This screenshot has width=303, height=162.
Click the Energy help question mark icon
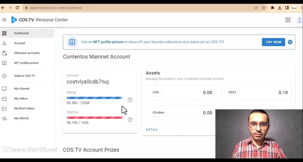tap(130, 100)
